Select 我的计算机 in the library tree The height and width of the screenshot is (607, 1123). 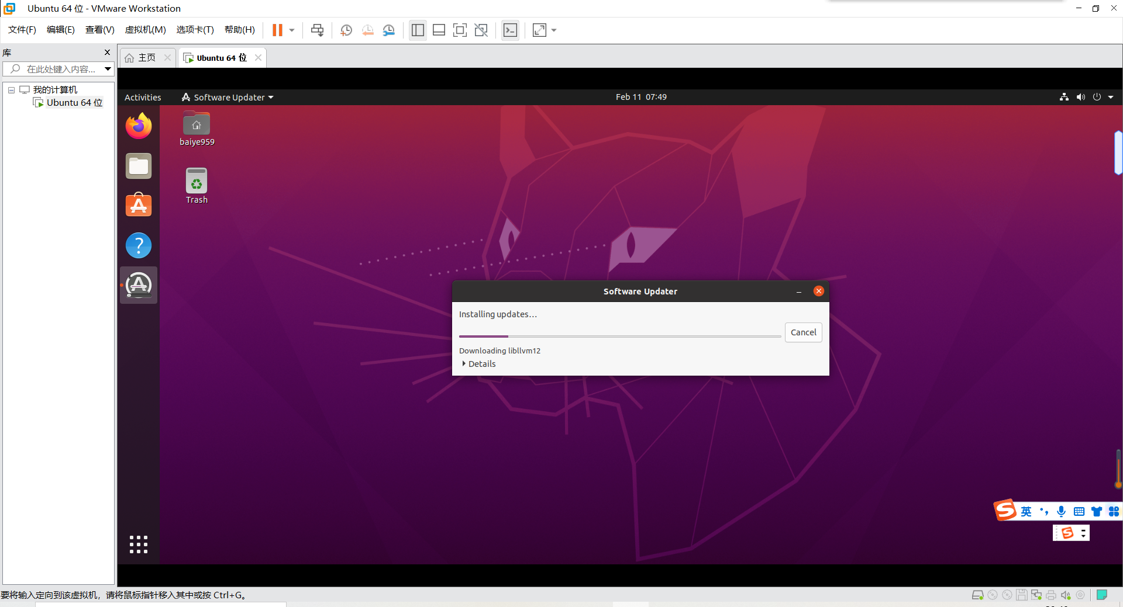[x=55, y=90]
